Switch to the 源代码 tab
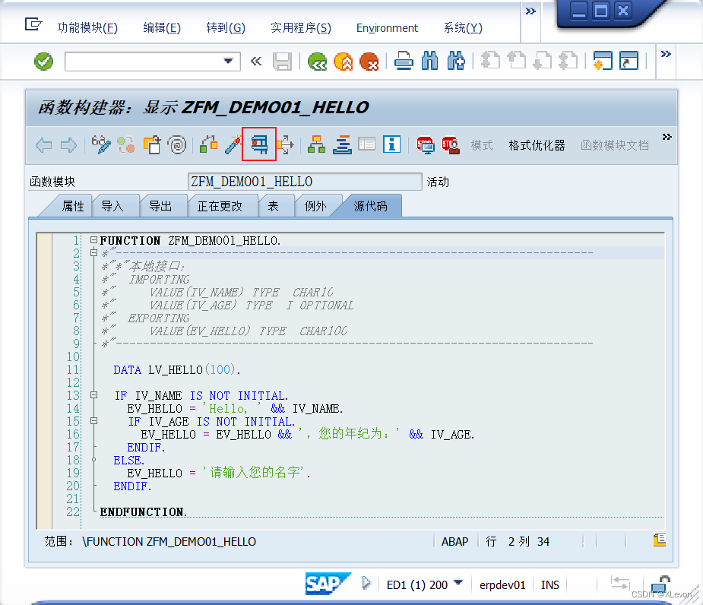The width and height of the screenshot is (703, 605). click(x=370, y=206)
